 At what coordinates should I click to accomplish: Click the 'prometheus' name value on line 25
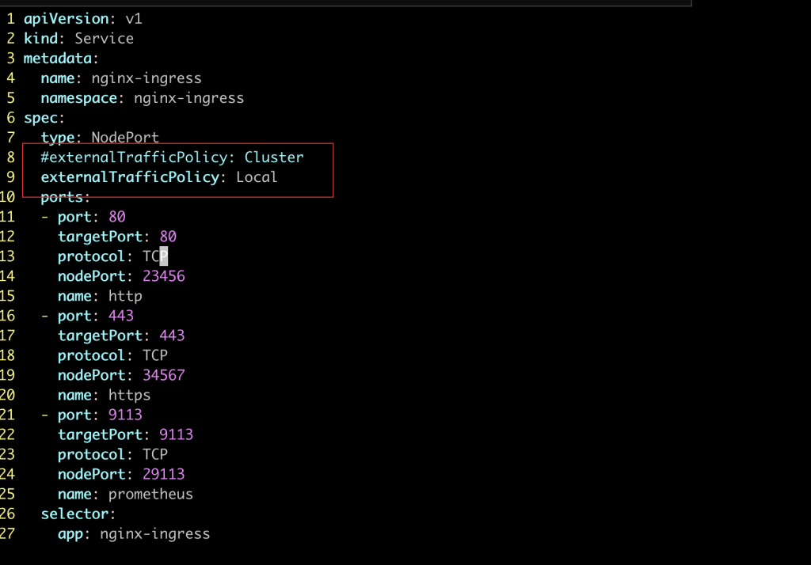[150, 495]
